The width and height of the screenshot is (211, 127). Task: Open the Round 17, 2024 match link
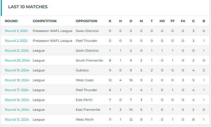coord(17,90)
